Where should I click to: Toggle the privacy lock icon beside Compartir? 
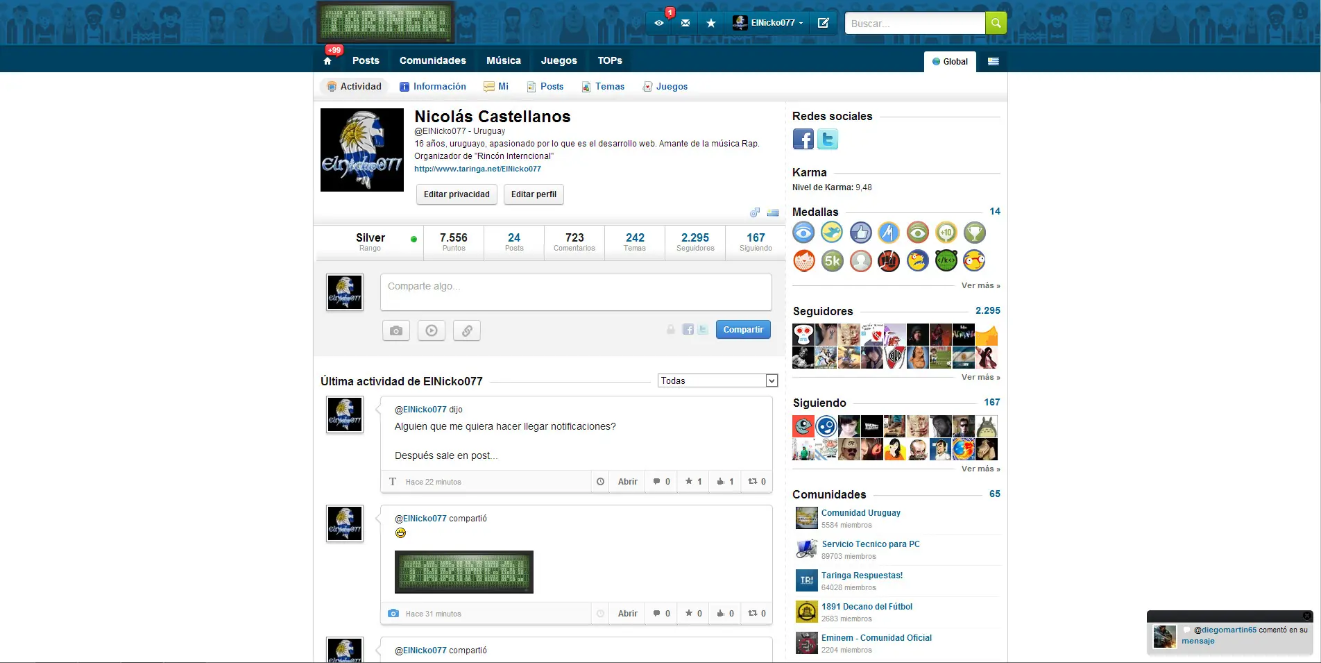pyautogui.click(x=671, y=330)
